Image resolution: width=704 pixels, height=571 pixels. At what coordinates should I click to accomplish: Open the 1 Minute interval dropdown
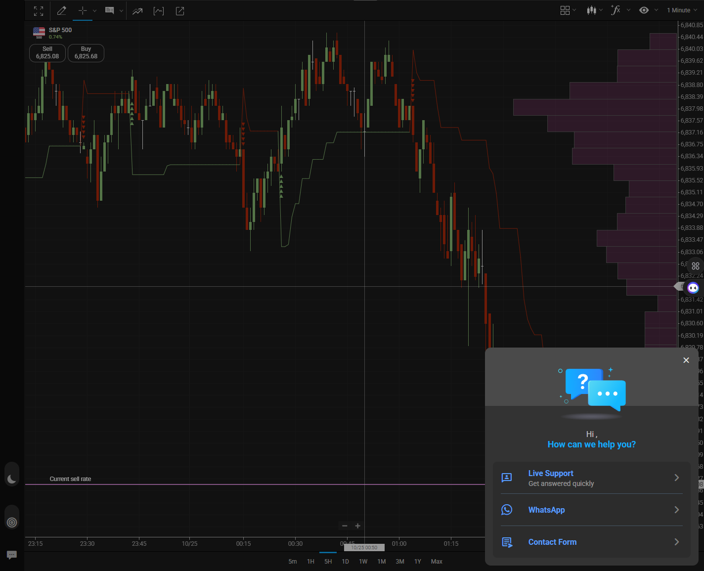tap(682, 10)
